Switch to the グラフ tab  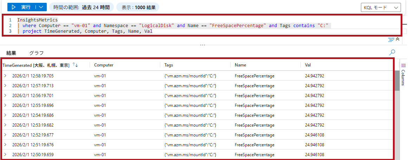[x=36, y=53]
